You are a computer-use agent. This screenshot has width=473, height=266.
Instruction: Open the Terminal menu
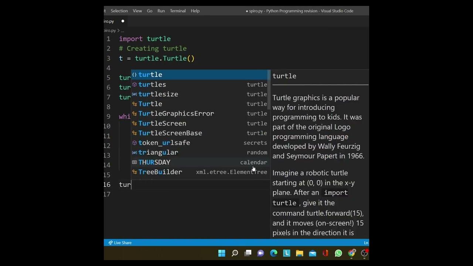pyautogui.click(x=178, y=11)
